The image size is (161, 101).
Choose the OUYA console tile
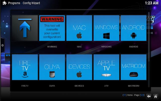pyautogui.click(x=52, y=67)
